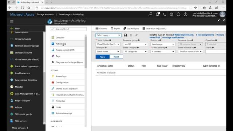Click the resource menu search box
Viewport: 233px width, 131px height.
pyautogui.click(x=68, y=29)
